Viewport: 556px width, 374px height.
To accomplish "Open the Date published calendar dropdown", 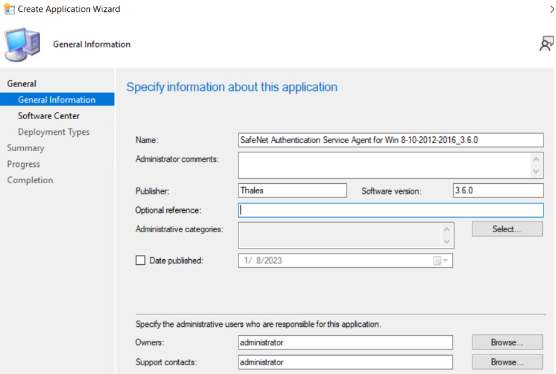I will [x=441, y=261].
